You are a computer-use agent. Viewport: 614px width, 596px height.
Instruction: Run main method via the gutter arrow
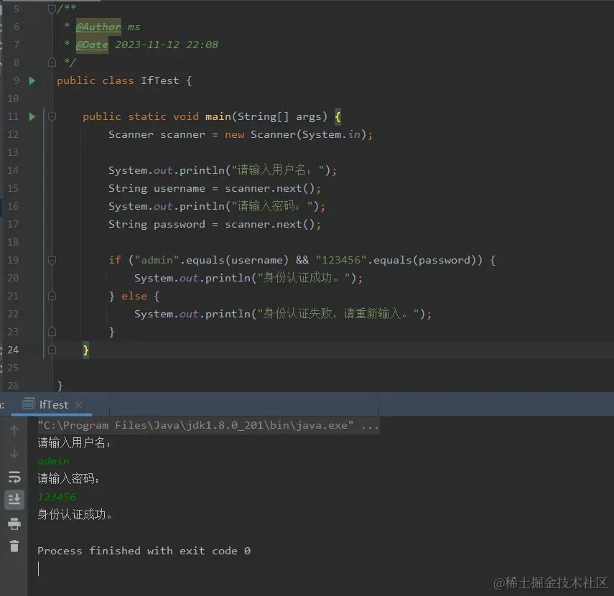click(32, 116)
